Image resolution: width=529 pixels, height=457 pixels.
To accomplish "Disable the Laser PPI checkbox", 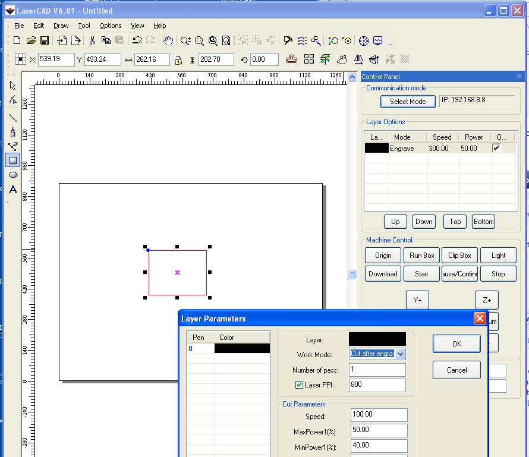I will coord(299,385).
